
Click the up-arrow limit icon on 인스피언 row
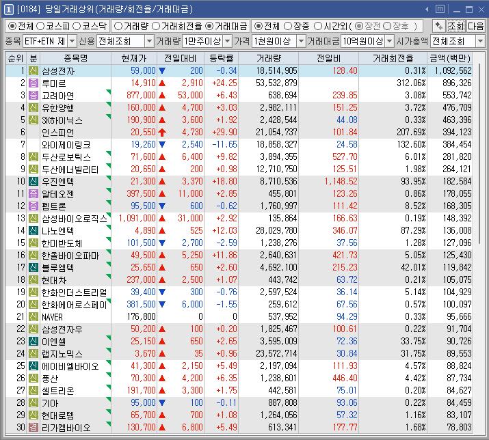point(162,133)
